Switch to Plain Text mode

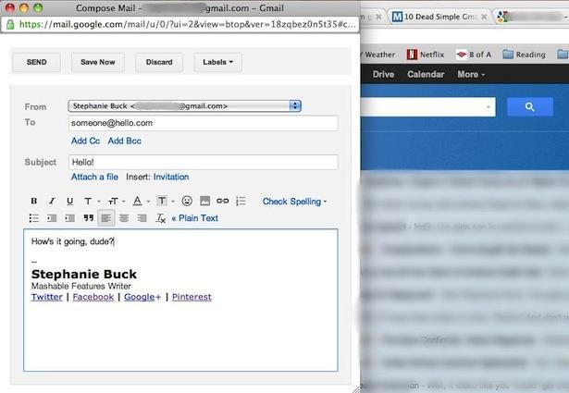coord(195,218)
